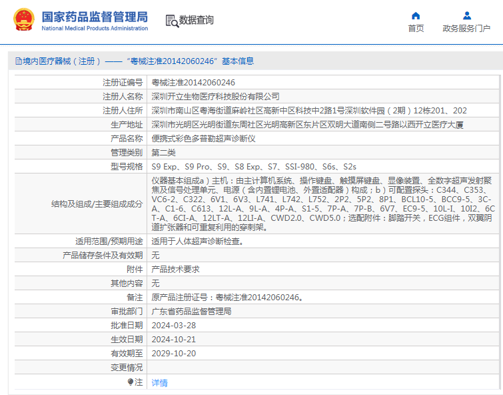Select 深圳开立生物医疗科技股份有限公司 cell

(x=215, y=97)
